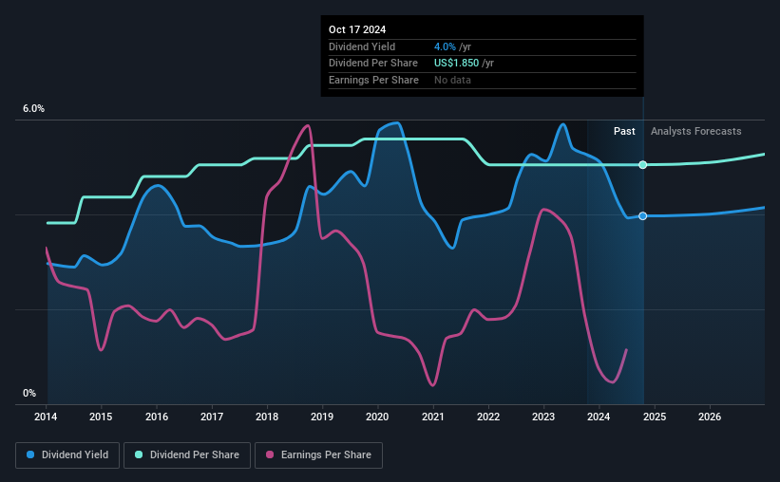Click the 2022 x-axis label
Viewport: 780px width, 482px height.
(x=488, y=417)
